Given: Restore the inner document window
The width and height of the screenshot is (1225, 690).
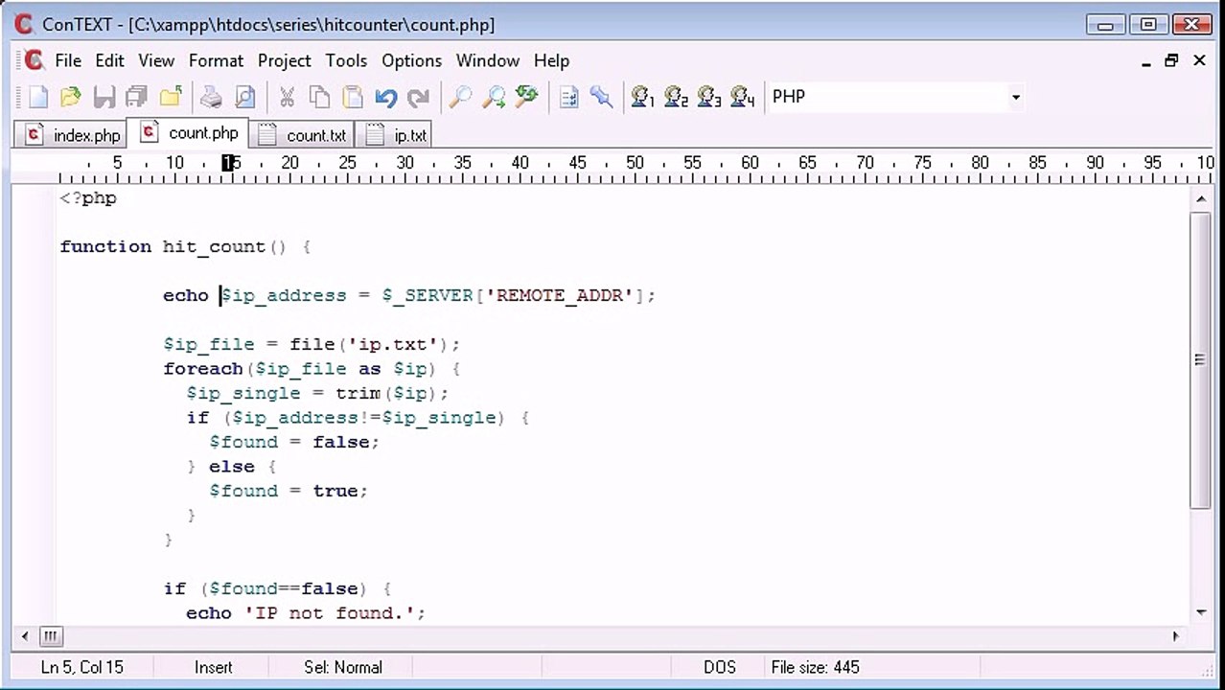Looking at the screenshot, I should 1171,60.
